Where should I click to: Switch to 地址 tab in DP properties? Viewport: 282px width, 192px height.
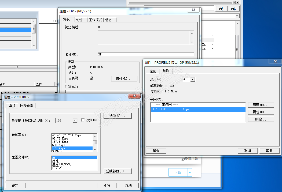(79, 20)
